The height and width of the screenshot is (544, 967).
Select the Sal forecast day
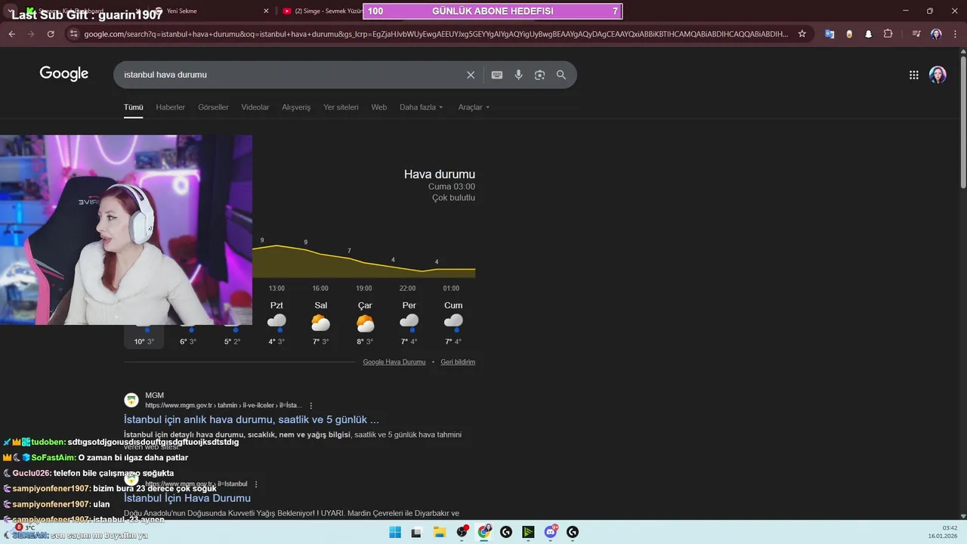pyautogui.click(x=321, y=323)
